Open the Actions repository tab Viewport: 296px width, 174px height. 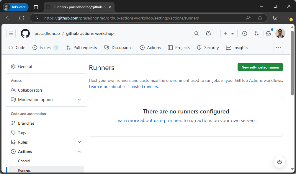[150, 48]
